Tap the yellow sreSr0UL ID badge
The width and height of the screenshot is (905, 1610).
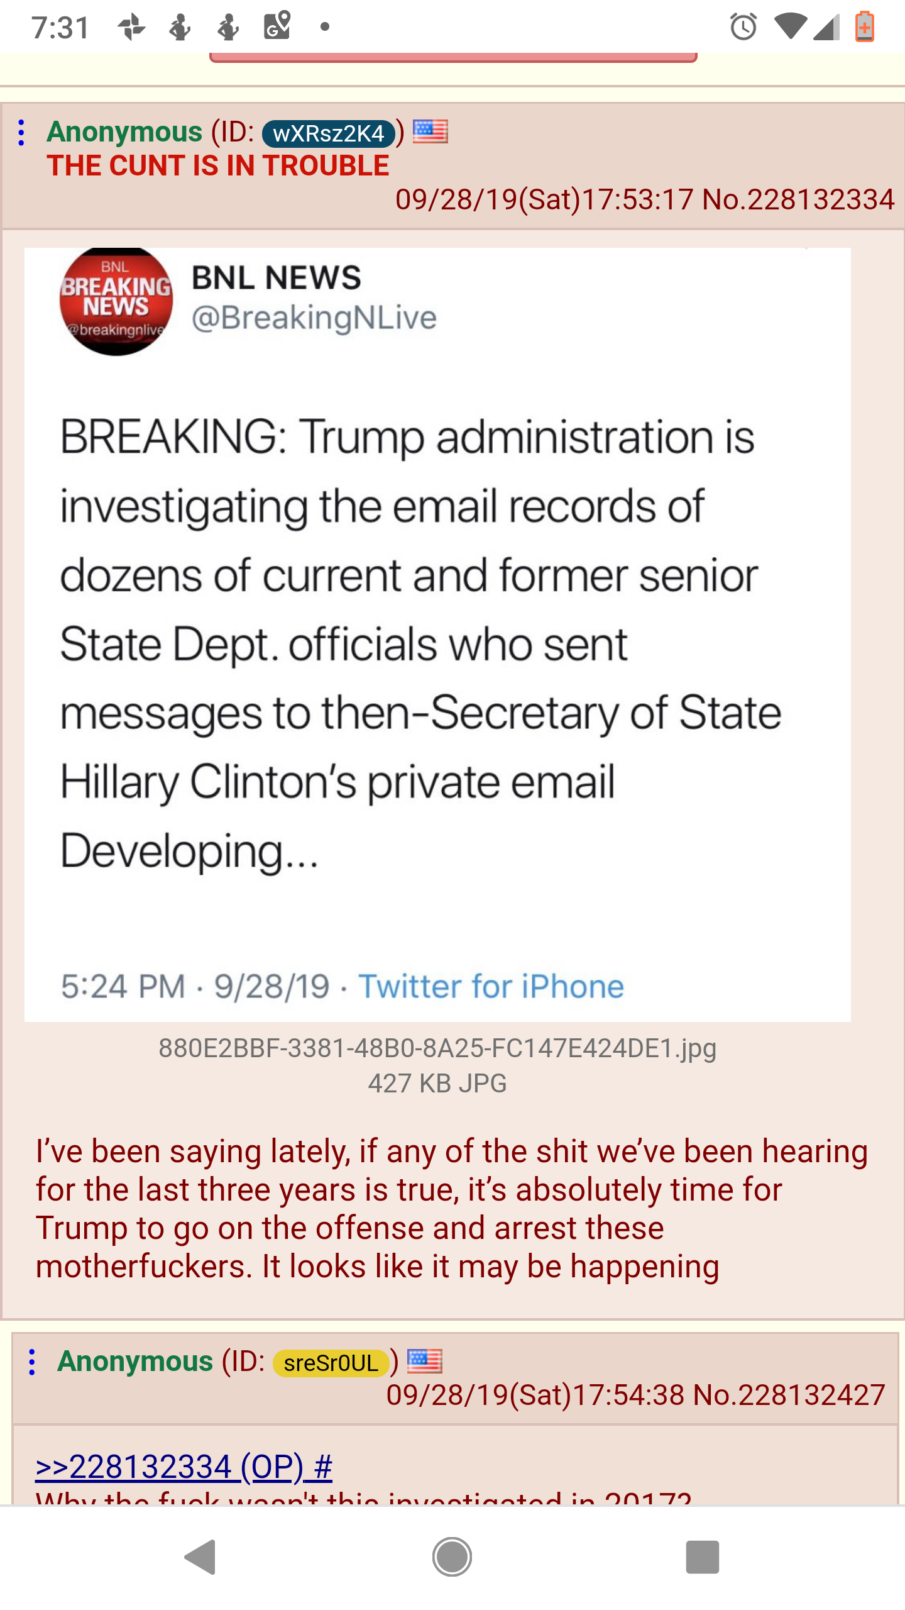[x=331, y=1363]
